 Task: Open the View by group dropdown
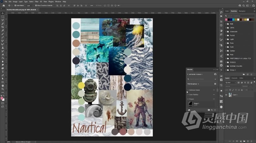[193, 84]
